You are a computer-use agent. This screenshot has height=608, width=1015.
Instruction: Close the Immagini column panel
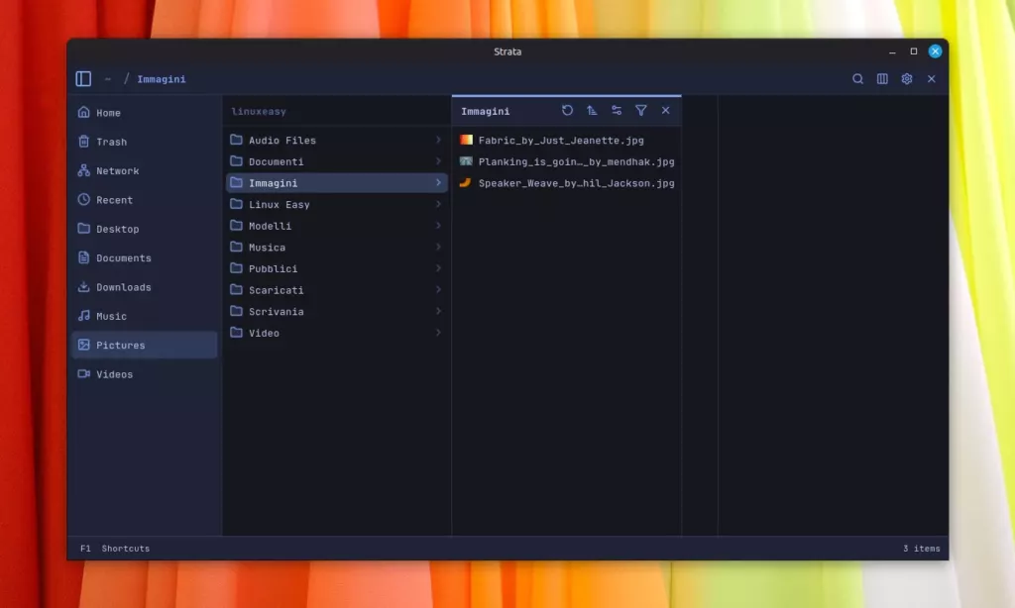665,111
